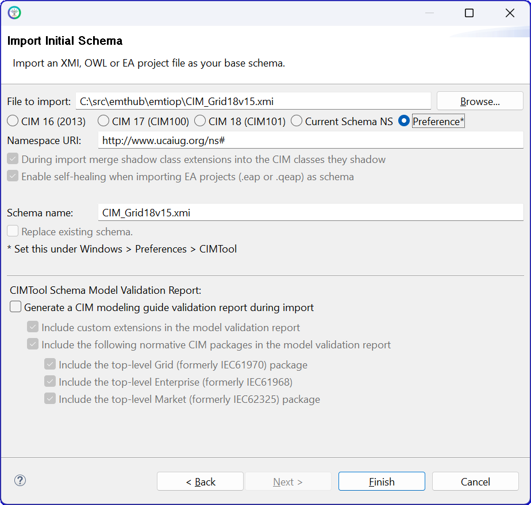
Task: Maximize the dialog window
Action: point(469,13)
